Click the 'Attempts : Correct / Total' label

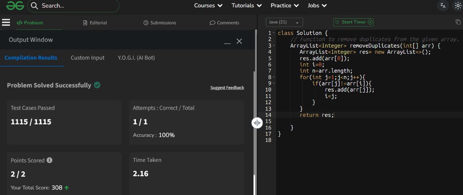coord(164,108)
